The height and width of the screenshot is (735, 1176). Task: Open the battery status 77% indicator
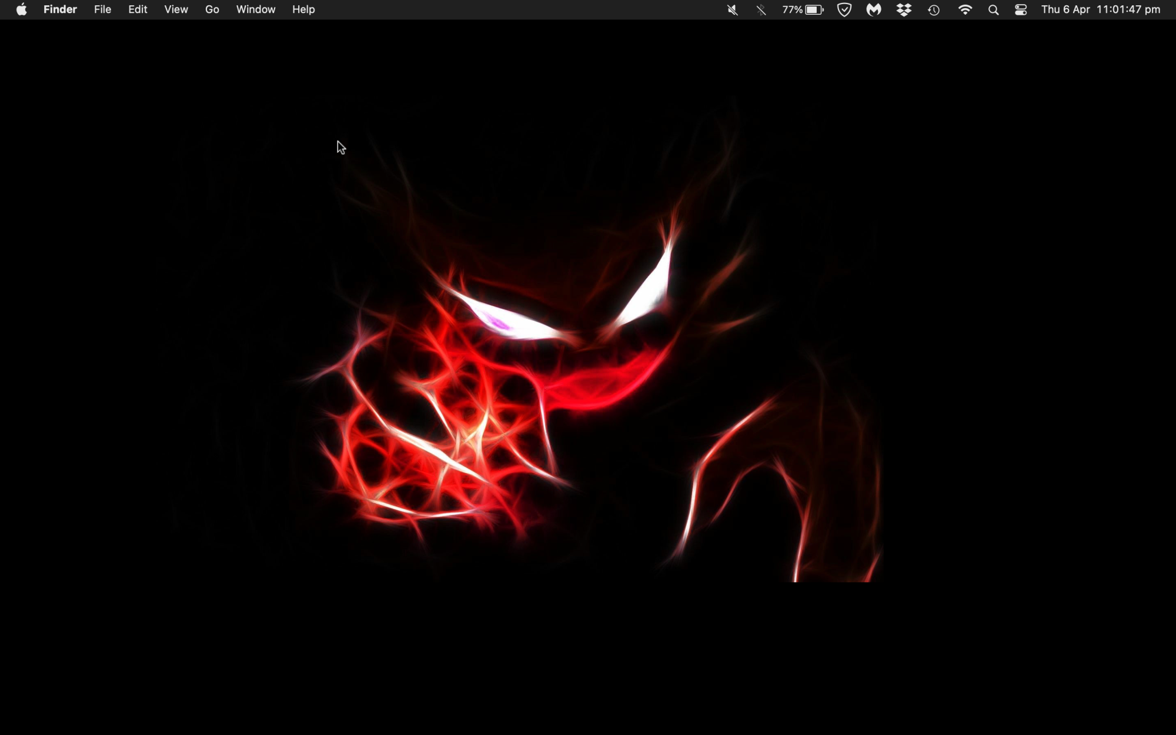point(803,10)
